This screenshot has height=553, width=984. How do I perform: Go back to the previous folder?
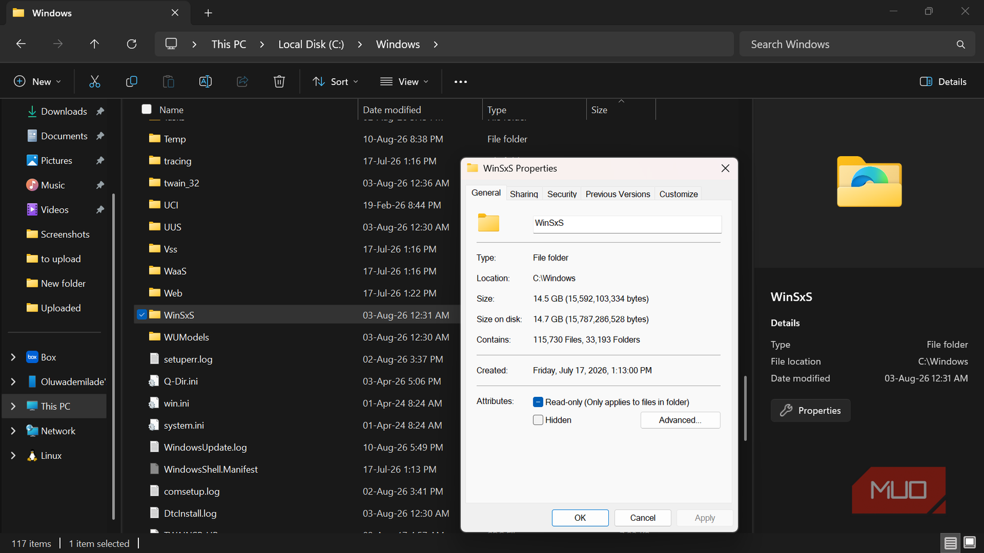click(x=21, y=44)
